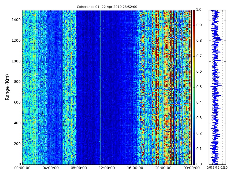Image resolution: width=233 pixels, height=175 pixels.
Task: Click the dotted vertical threshold line in the profile panel
Action: 223,87
